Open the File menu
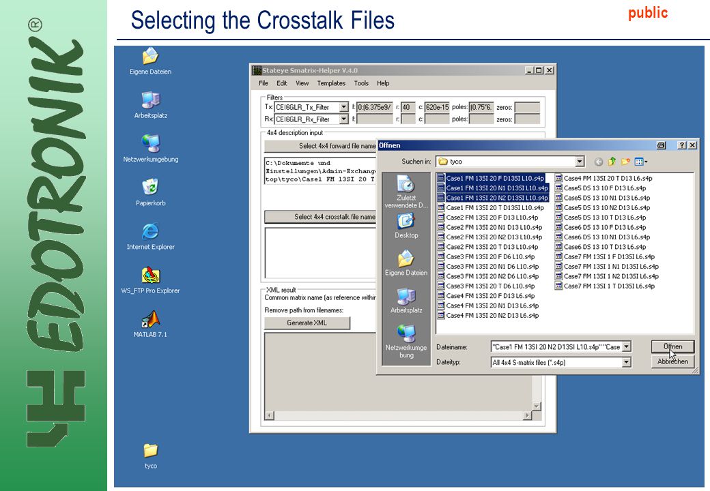 tap(264, 83)
